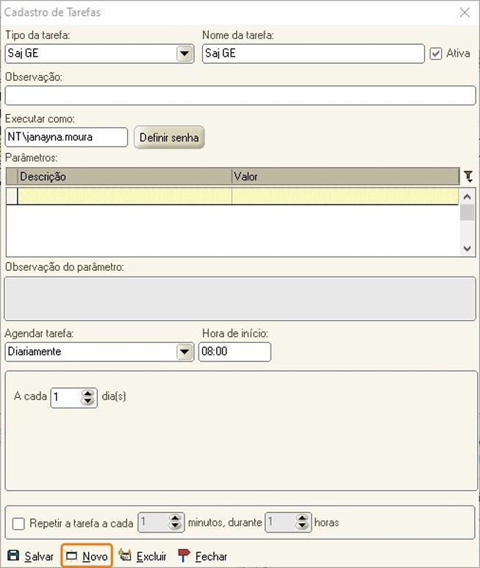This screenshot has height=568, width=480.
Task: Open the Tipo da tarefa dropdown
Action: [185, 54]
